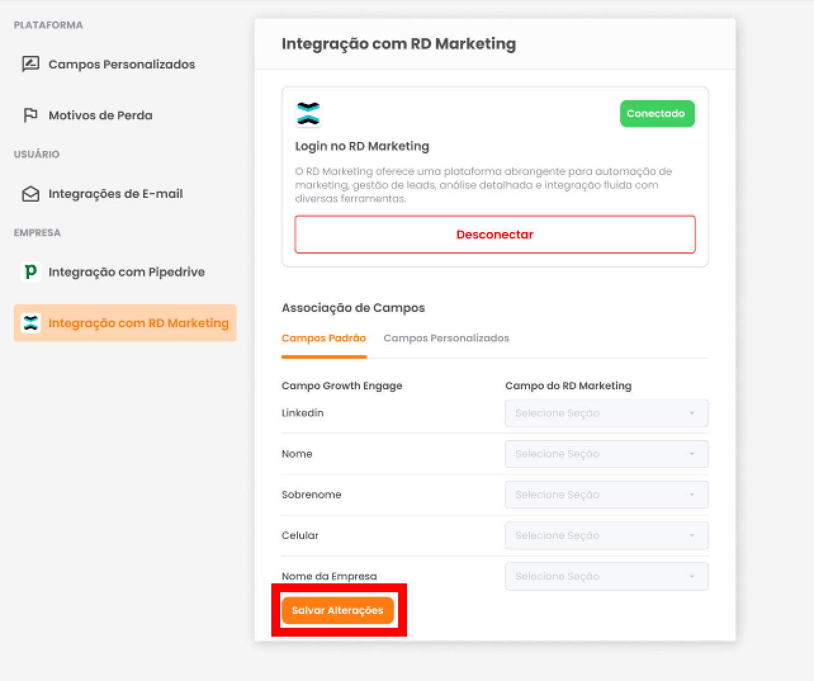This screenshot has width=814, height=681.
Task: Open the Nome field Selecione Seção dropdown
Action: (x=605, y=454)
